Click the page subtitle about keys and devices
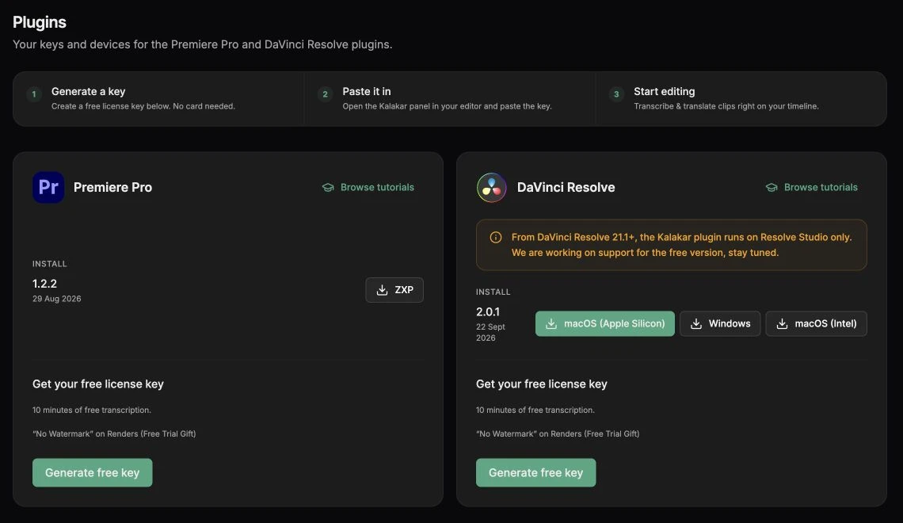Viewport: 903px width, 523px height. point(202,44)
